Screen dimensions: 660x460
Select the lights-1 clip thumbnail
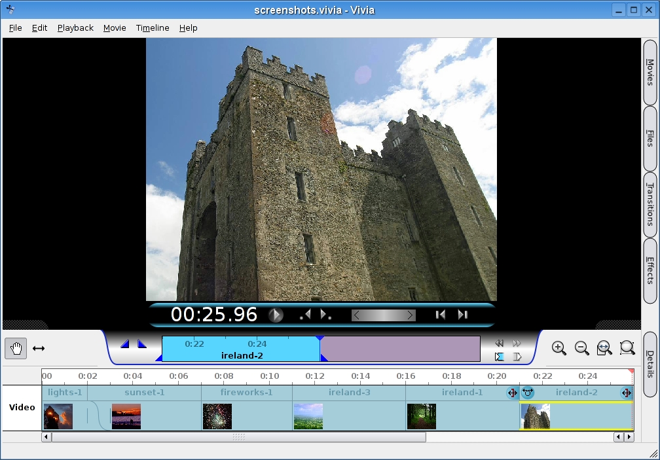click(x=58, y=416)
